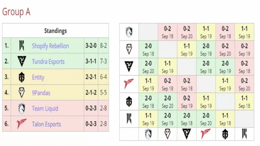Click Team Liquid logo heading crosstable's first row

129,32
